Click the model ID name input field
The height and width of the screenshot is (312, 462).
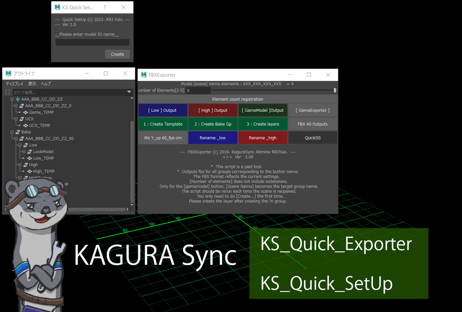coord(92,42)
